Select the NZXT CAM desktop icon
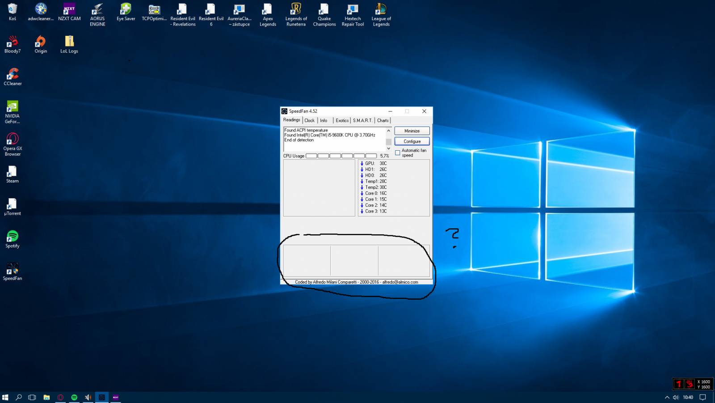 [x=69, y=12]
